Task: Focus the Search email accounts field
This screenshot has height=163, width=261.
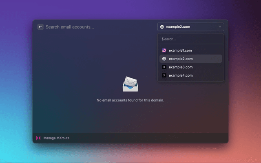Action: [98, 27]
